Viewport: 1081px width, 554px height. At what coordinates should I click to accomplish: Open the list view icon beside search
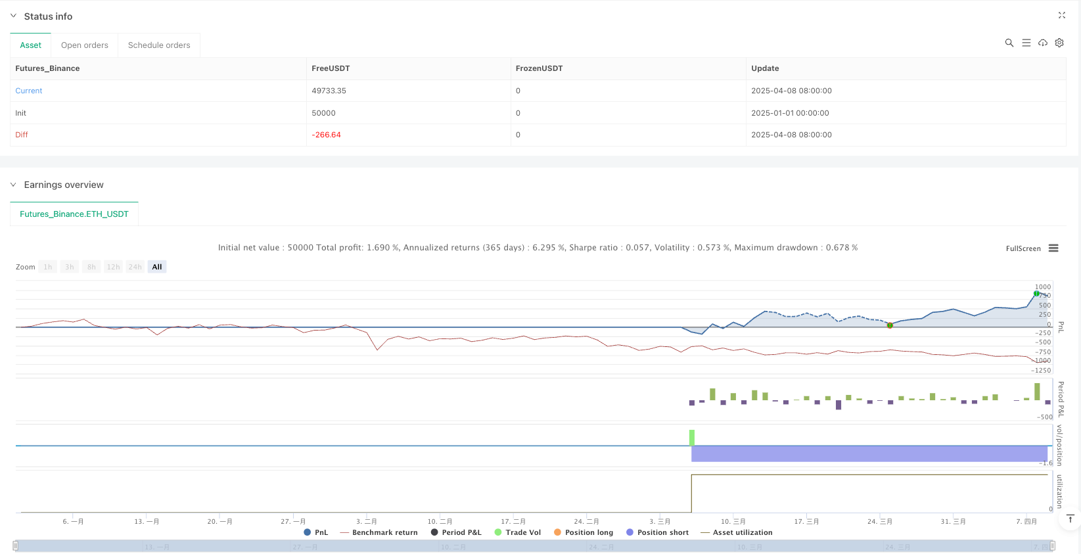(x=1026, y=43)
